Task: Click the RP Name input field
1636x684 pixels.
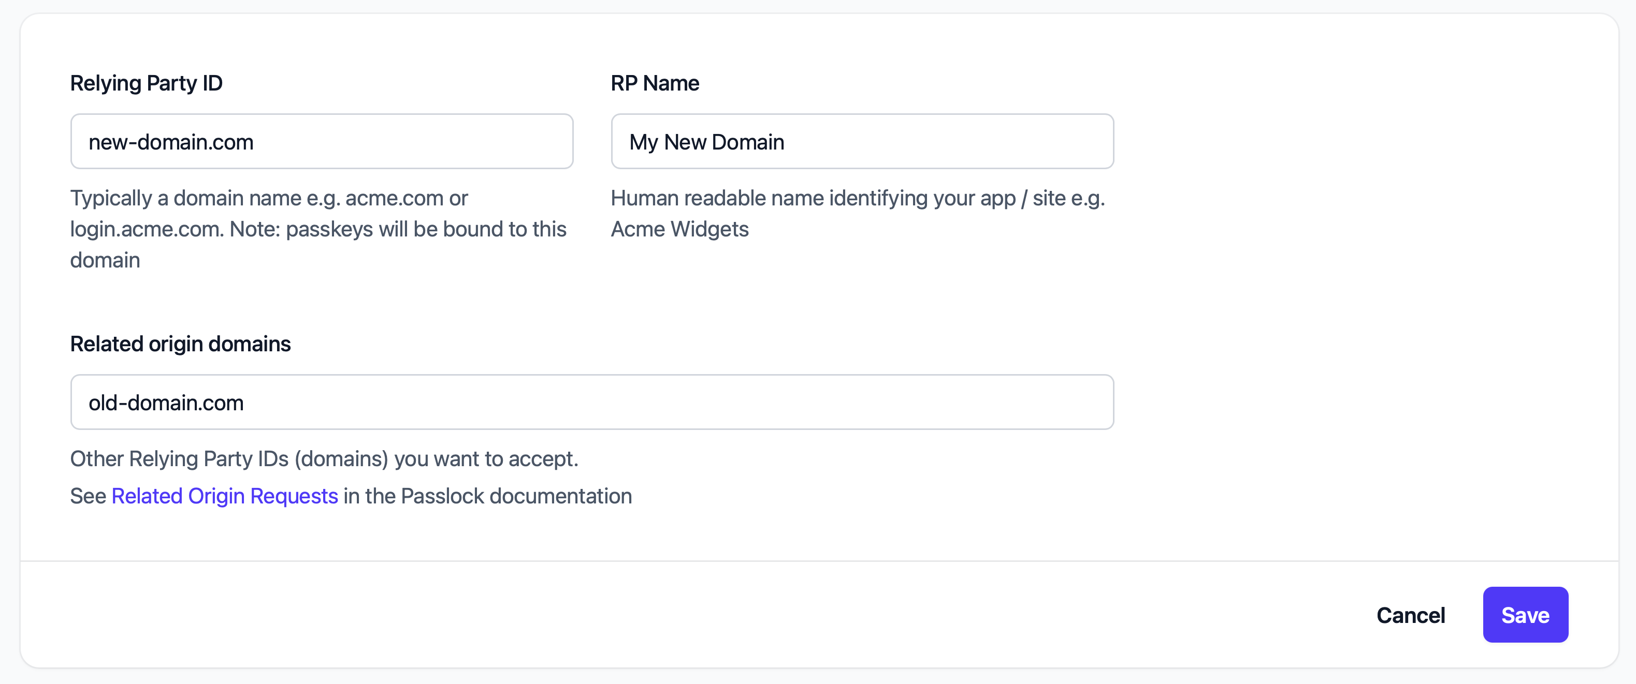Action: pos(862,141)
